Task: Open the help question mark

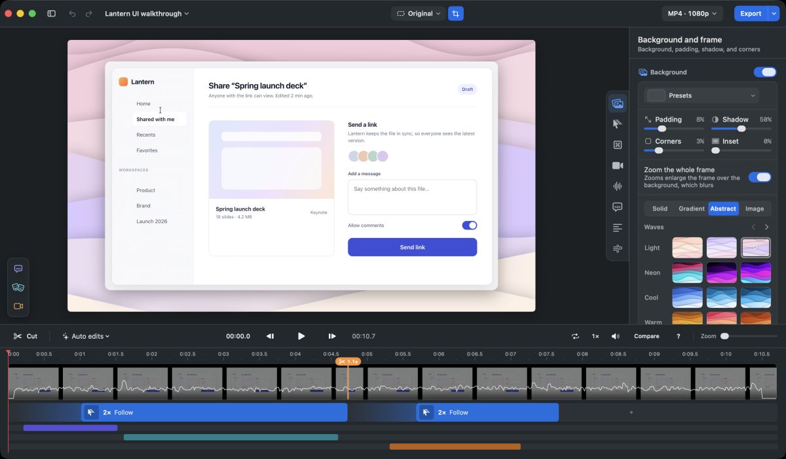Action: (x=678, y=336)
